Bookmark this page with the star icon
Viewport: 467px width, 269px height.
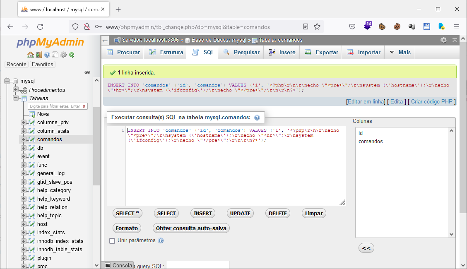[317, 27]
